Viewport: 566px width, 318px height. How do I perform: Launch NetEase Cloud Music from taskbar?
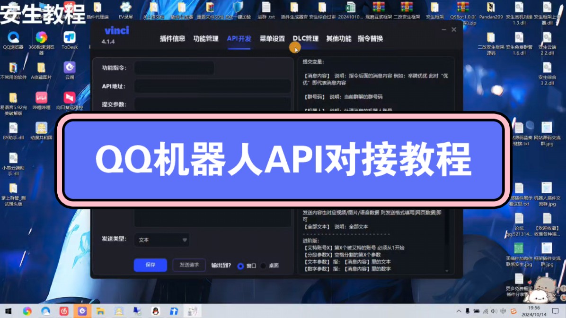coord(64,311)
